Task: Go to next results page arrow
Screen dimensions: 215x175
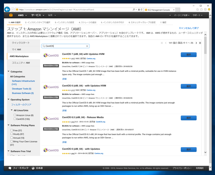Action: pos(196,43)
